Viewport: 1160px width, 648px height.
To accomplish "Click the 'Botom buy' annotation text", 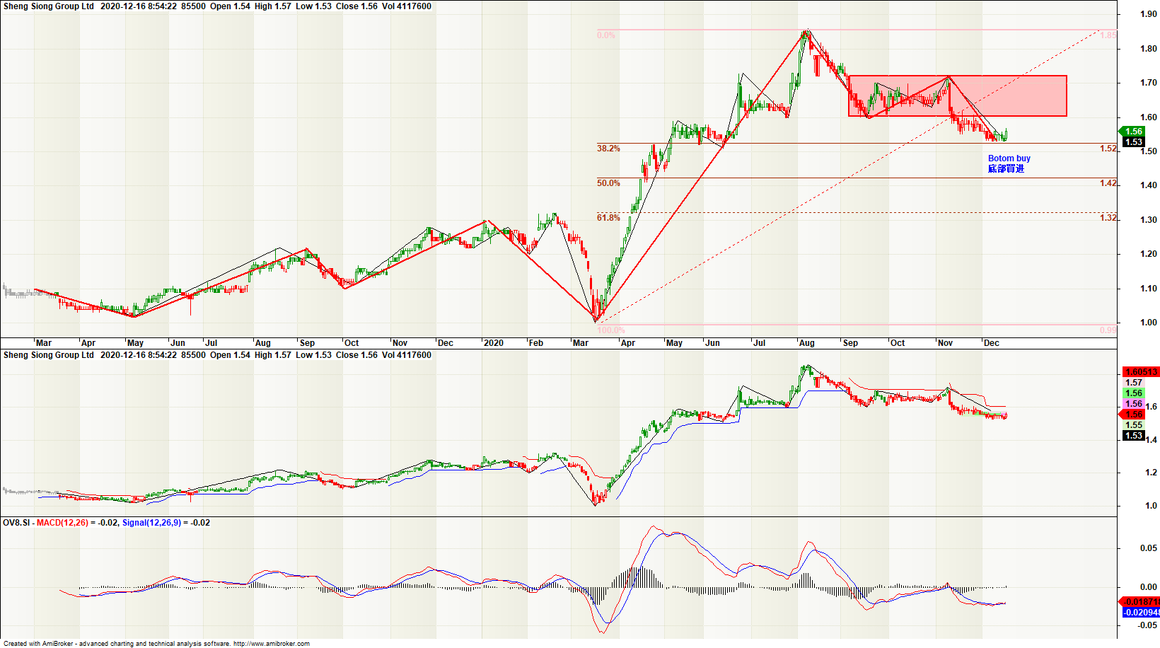I will coord(1009,158).
